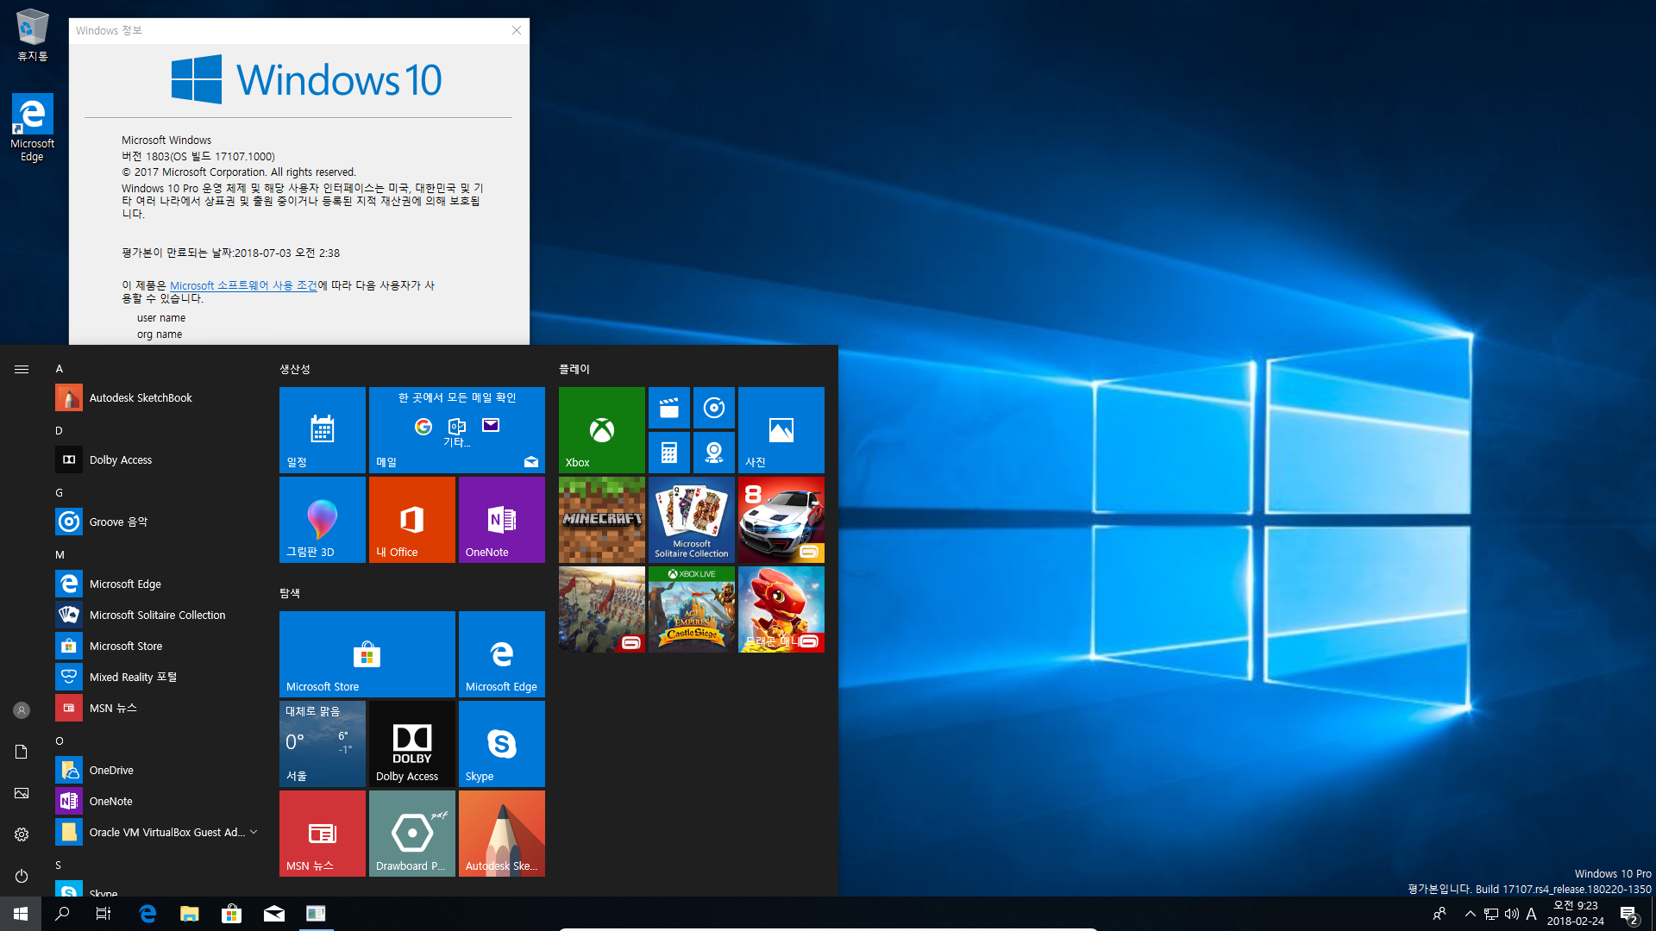The image size is (1656, 931).
Task: Open Autodesk SketchBook tile
Action: [x=500, y=834]
